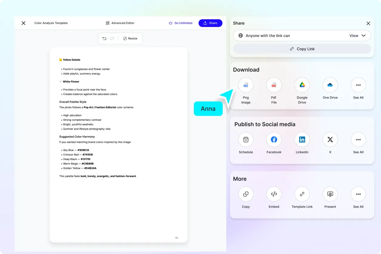Screen dimensions: 381x254
Task: Show See All download options
Action: click(358, 85)
